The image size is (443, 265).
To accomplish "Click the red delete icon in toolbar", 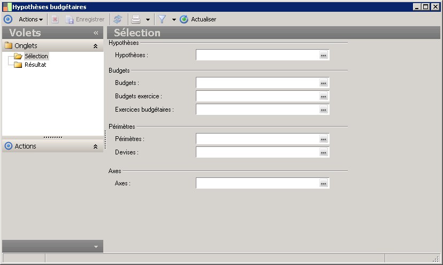I will 55,19.
